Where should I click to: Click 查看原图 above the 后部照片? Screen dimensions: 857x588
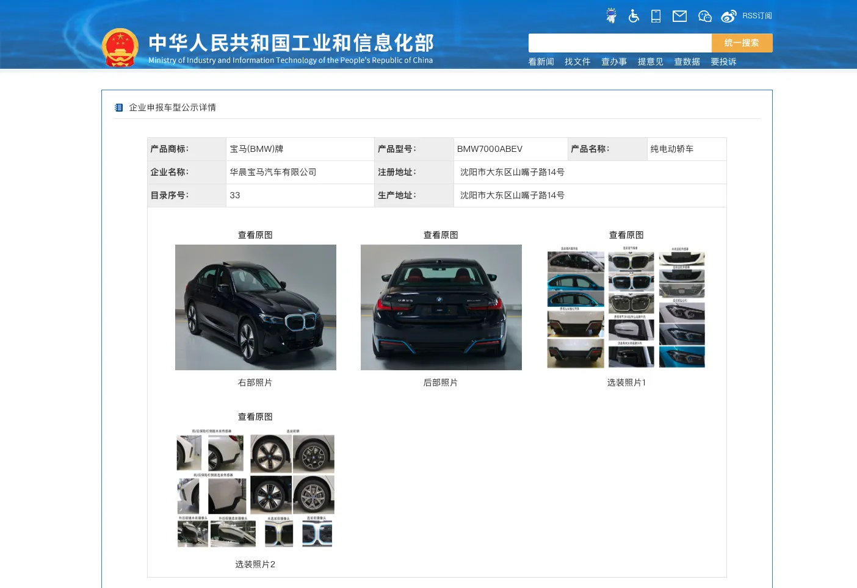click(x=441, y=235)
